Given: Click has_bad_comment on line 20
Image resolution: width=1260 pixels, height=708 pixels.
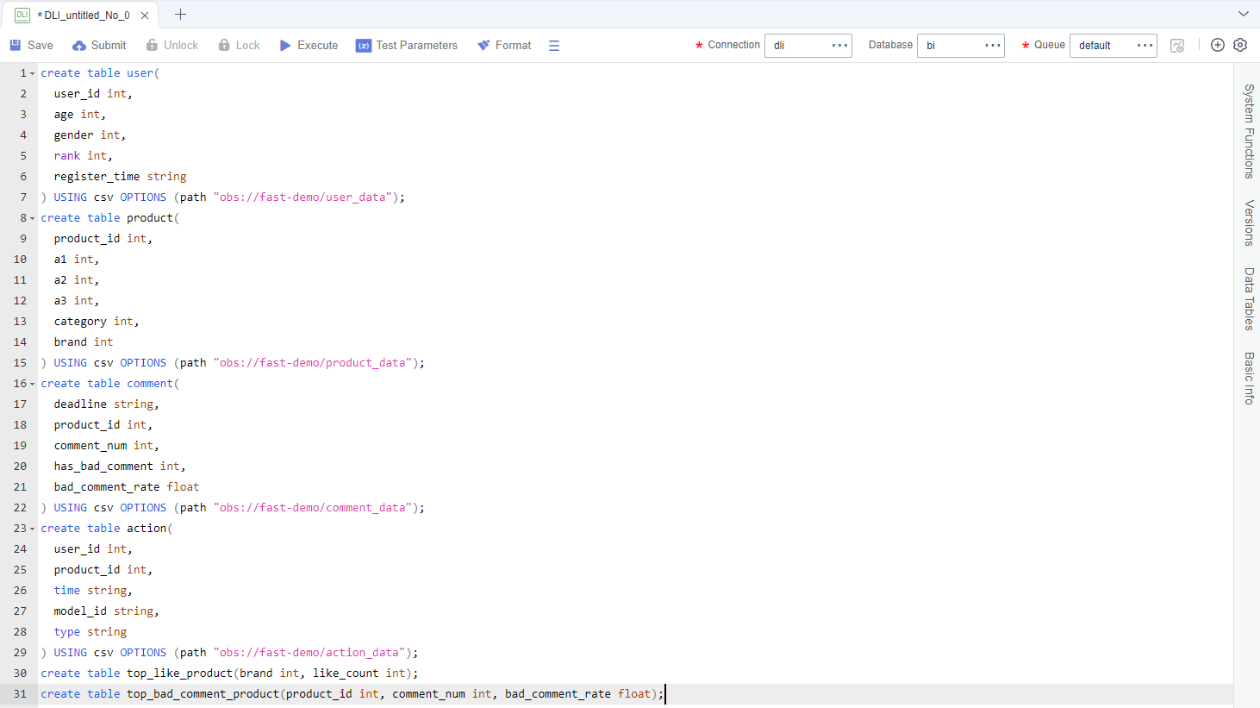Looking at the screenshot, I should tap(103, 467).
